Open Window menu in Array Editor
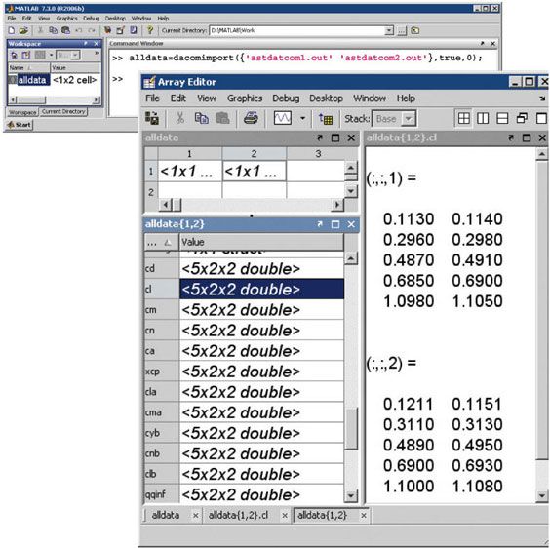 coord(370,98)
